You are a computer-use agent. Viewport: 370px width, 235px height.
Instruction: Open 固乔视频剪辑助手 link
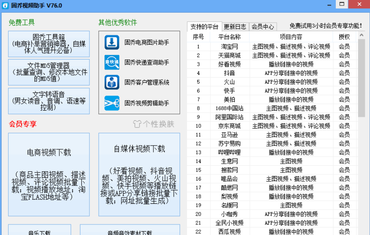[147, 103]
